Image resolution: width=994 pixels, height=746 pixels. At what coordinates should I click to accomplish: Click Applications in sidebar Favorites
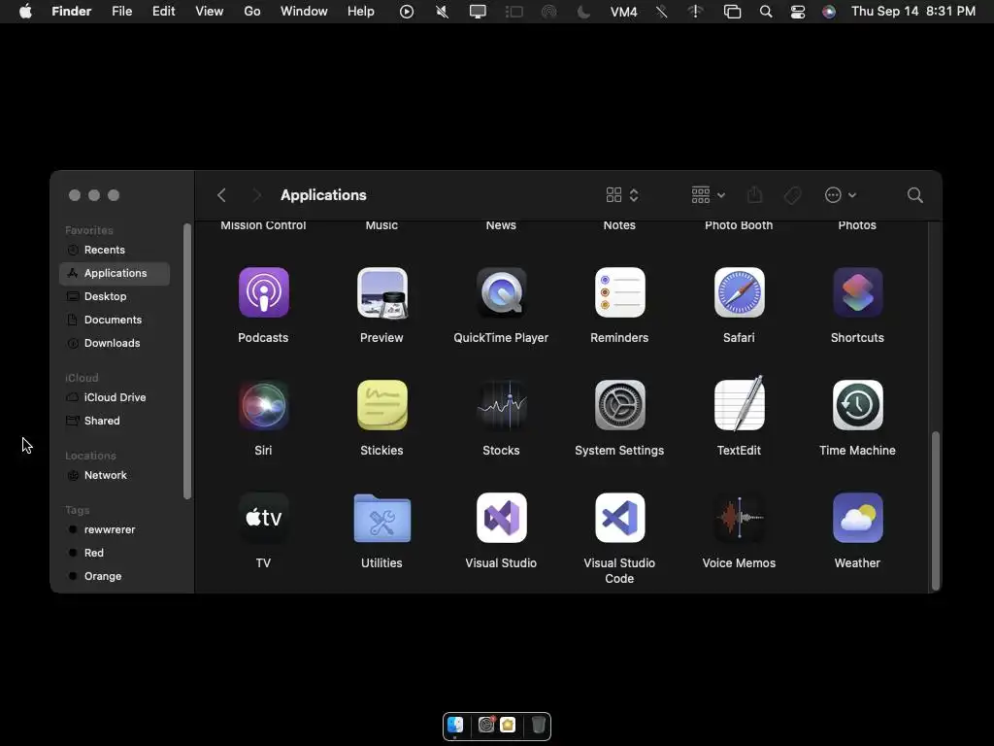tap(115, 273)
